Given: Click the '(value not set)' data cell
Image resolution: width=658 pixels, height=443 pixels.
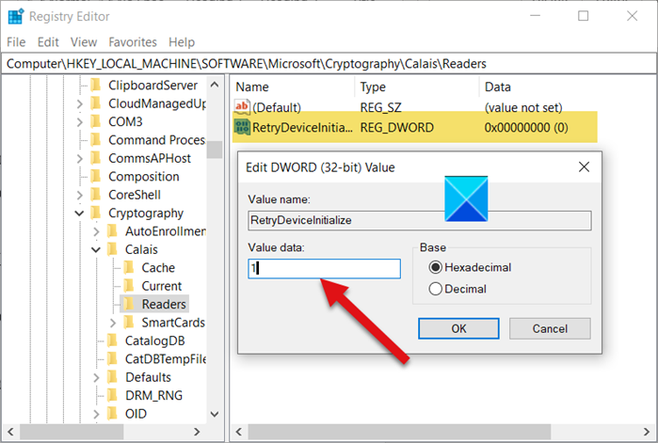Looking at the screenshot, I should [523, 108].
